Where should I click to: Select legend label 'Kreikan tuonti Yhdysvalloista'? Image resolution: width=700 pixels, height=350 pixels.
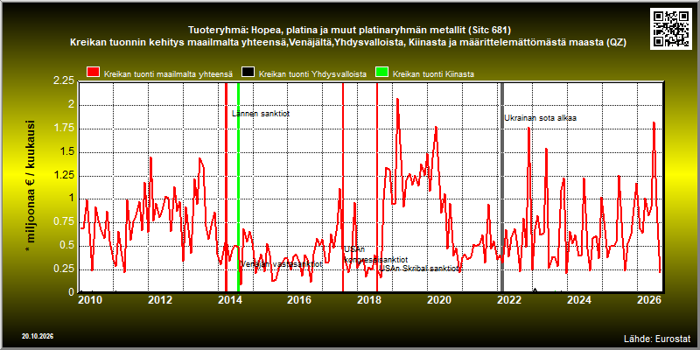click(312, 74)
